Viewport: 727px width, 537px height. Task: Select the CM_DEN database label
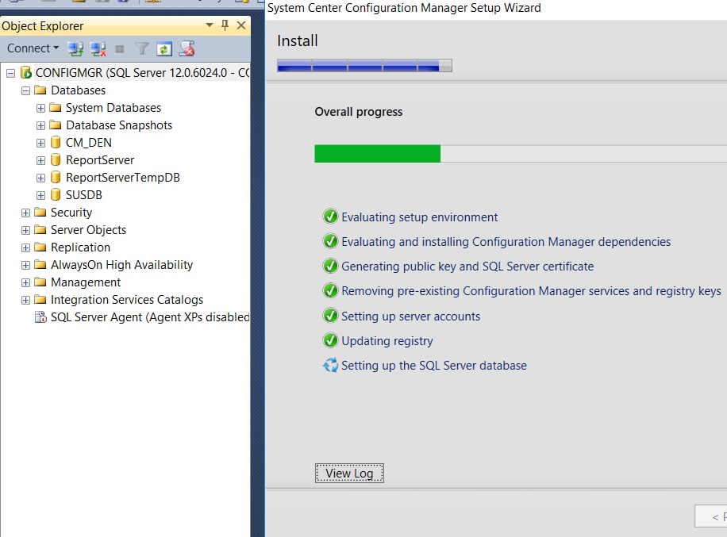pos(89,143)
